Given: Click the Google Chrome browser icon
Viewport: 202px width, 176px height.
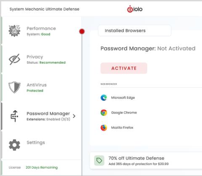Looking at the screenshot, I should [x=104, y=112].
